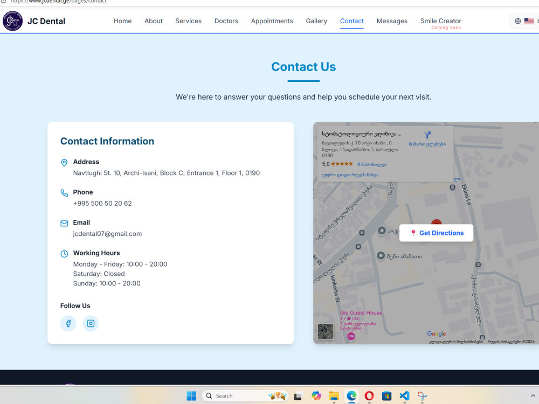The image size is (539, 404).
Task: Open the Gallery page
Action: click(316, 21)
